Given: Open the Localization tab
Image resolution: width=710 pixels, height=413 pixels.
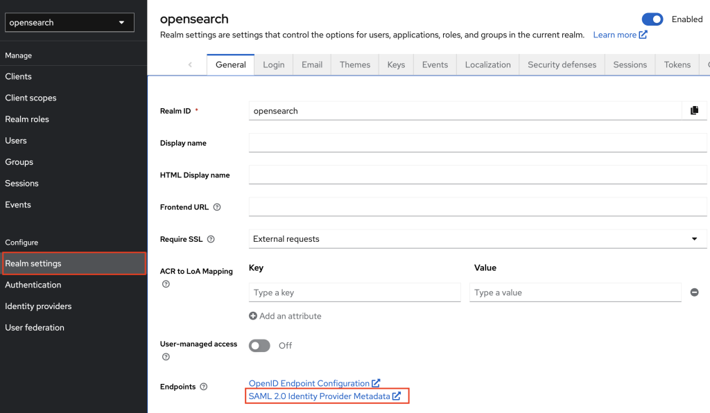Looking at the screenshot, I should click(x=487, y=64).
